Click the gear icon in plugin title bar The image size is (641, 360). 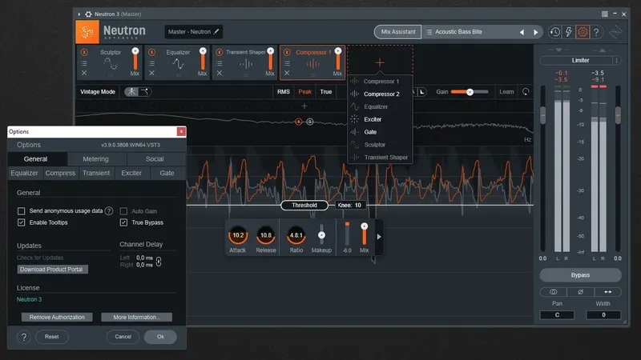tap(88, 14)
